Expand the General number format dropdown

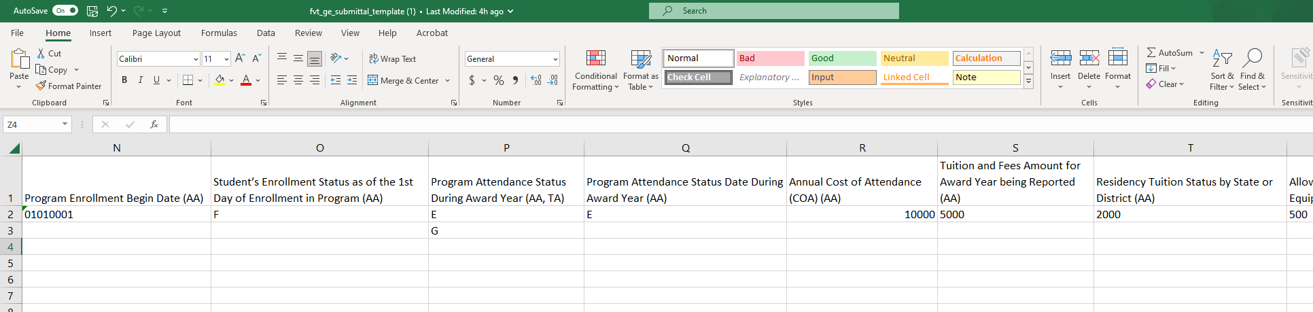pyautogui.click(x=555, y=59)
